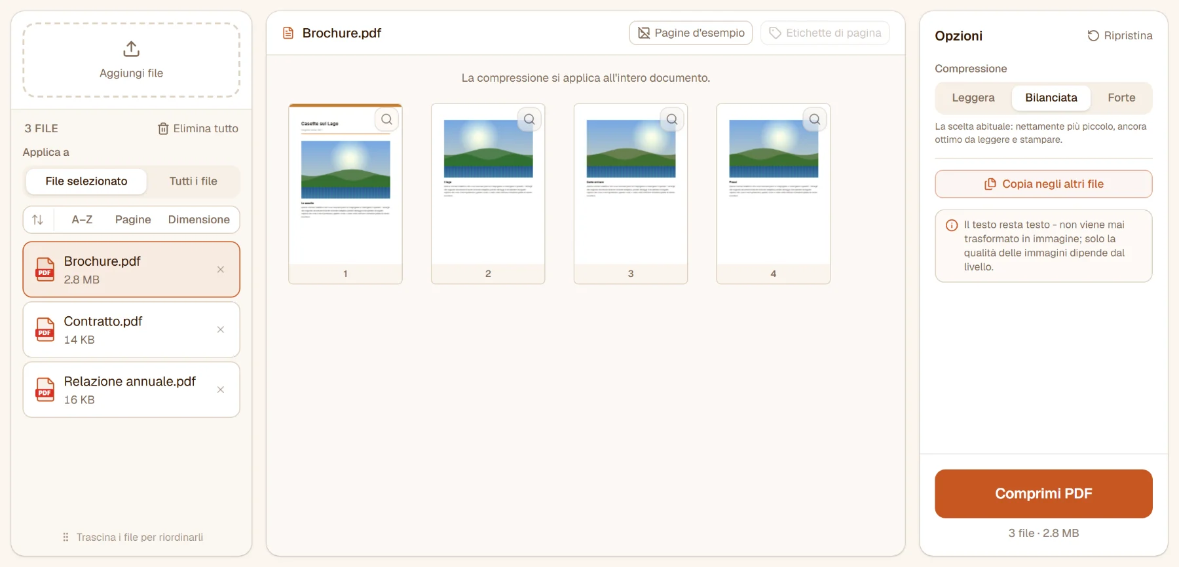Zoom page 4 with magnifier icon
The image size is (1179, 567).
(x=815, y=119)
